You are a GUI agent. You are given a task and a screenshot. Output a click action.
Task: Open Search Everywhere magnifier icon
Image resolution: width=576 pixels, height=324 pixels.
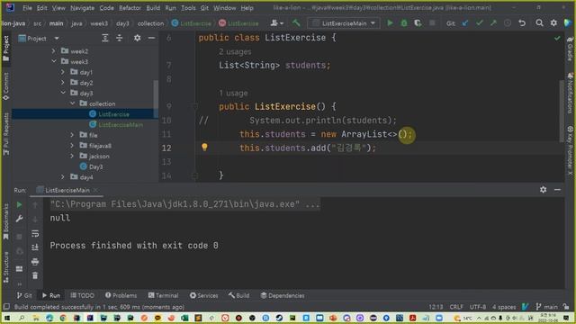click(x=539, y=23)
